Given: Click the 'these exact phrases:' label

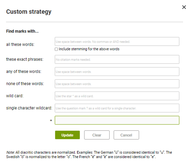Looking at the screenshot, I should (x=25, y=59).
